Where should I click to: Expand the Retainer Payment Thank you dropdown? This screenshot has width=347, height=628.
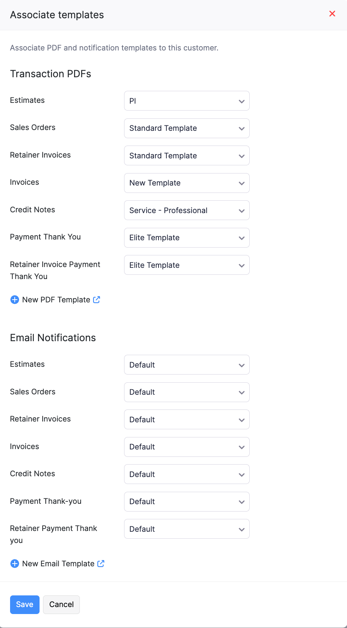coord(186,529)
